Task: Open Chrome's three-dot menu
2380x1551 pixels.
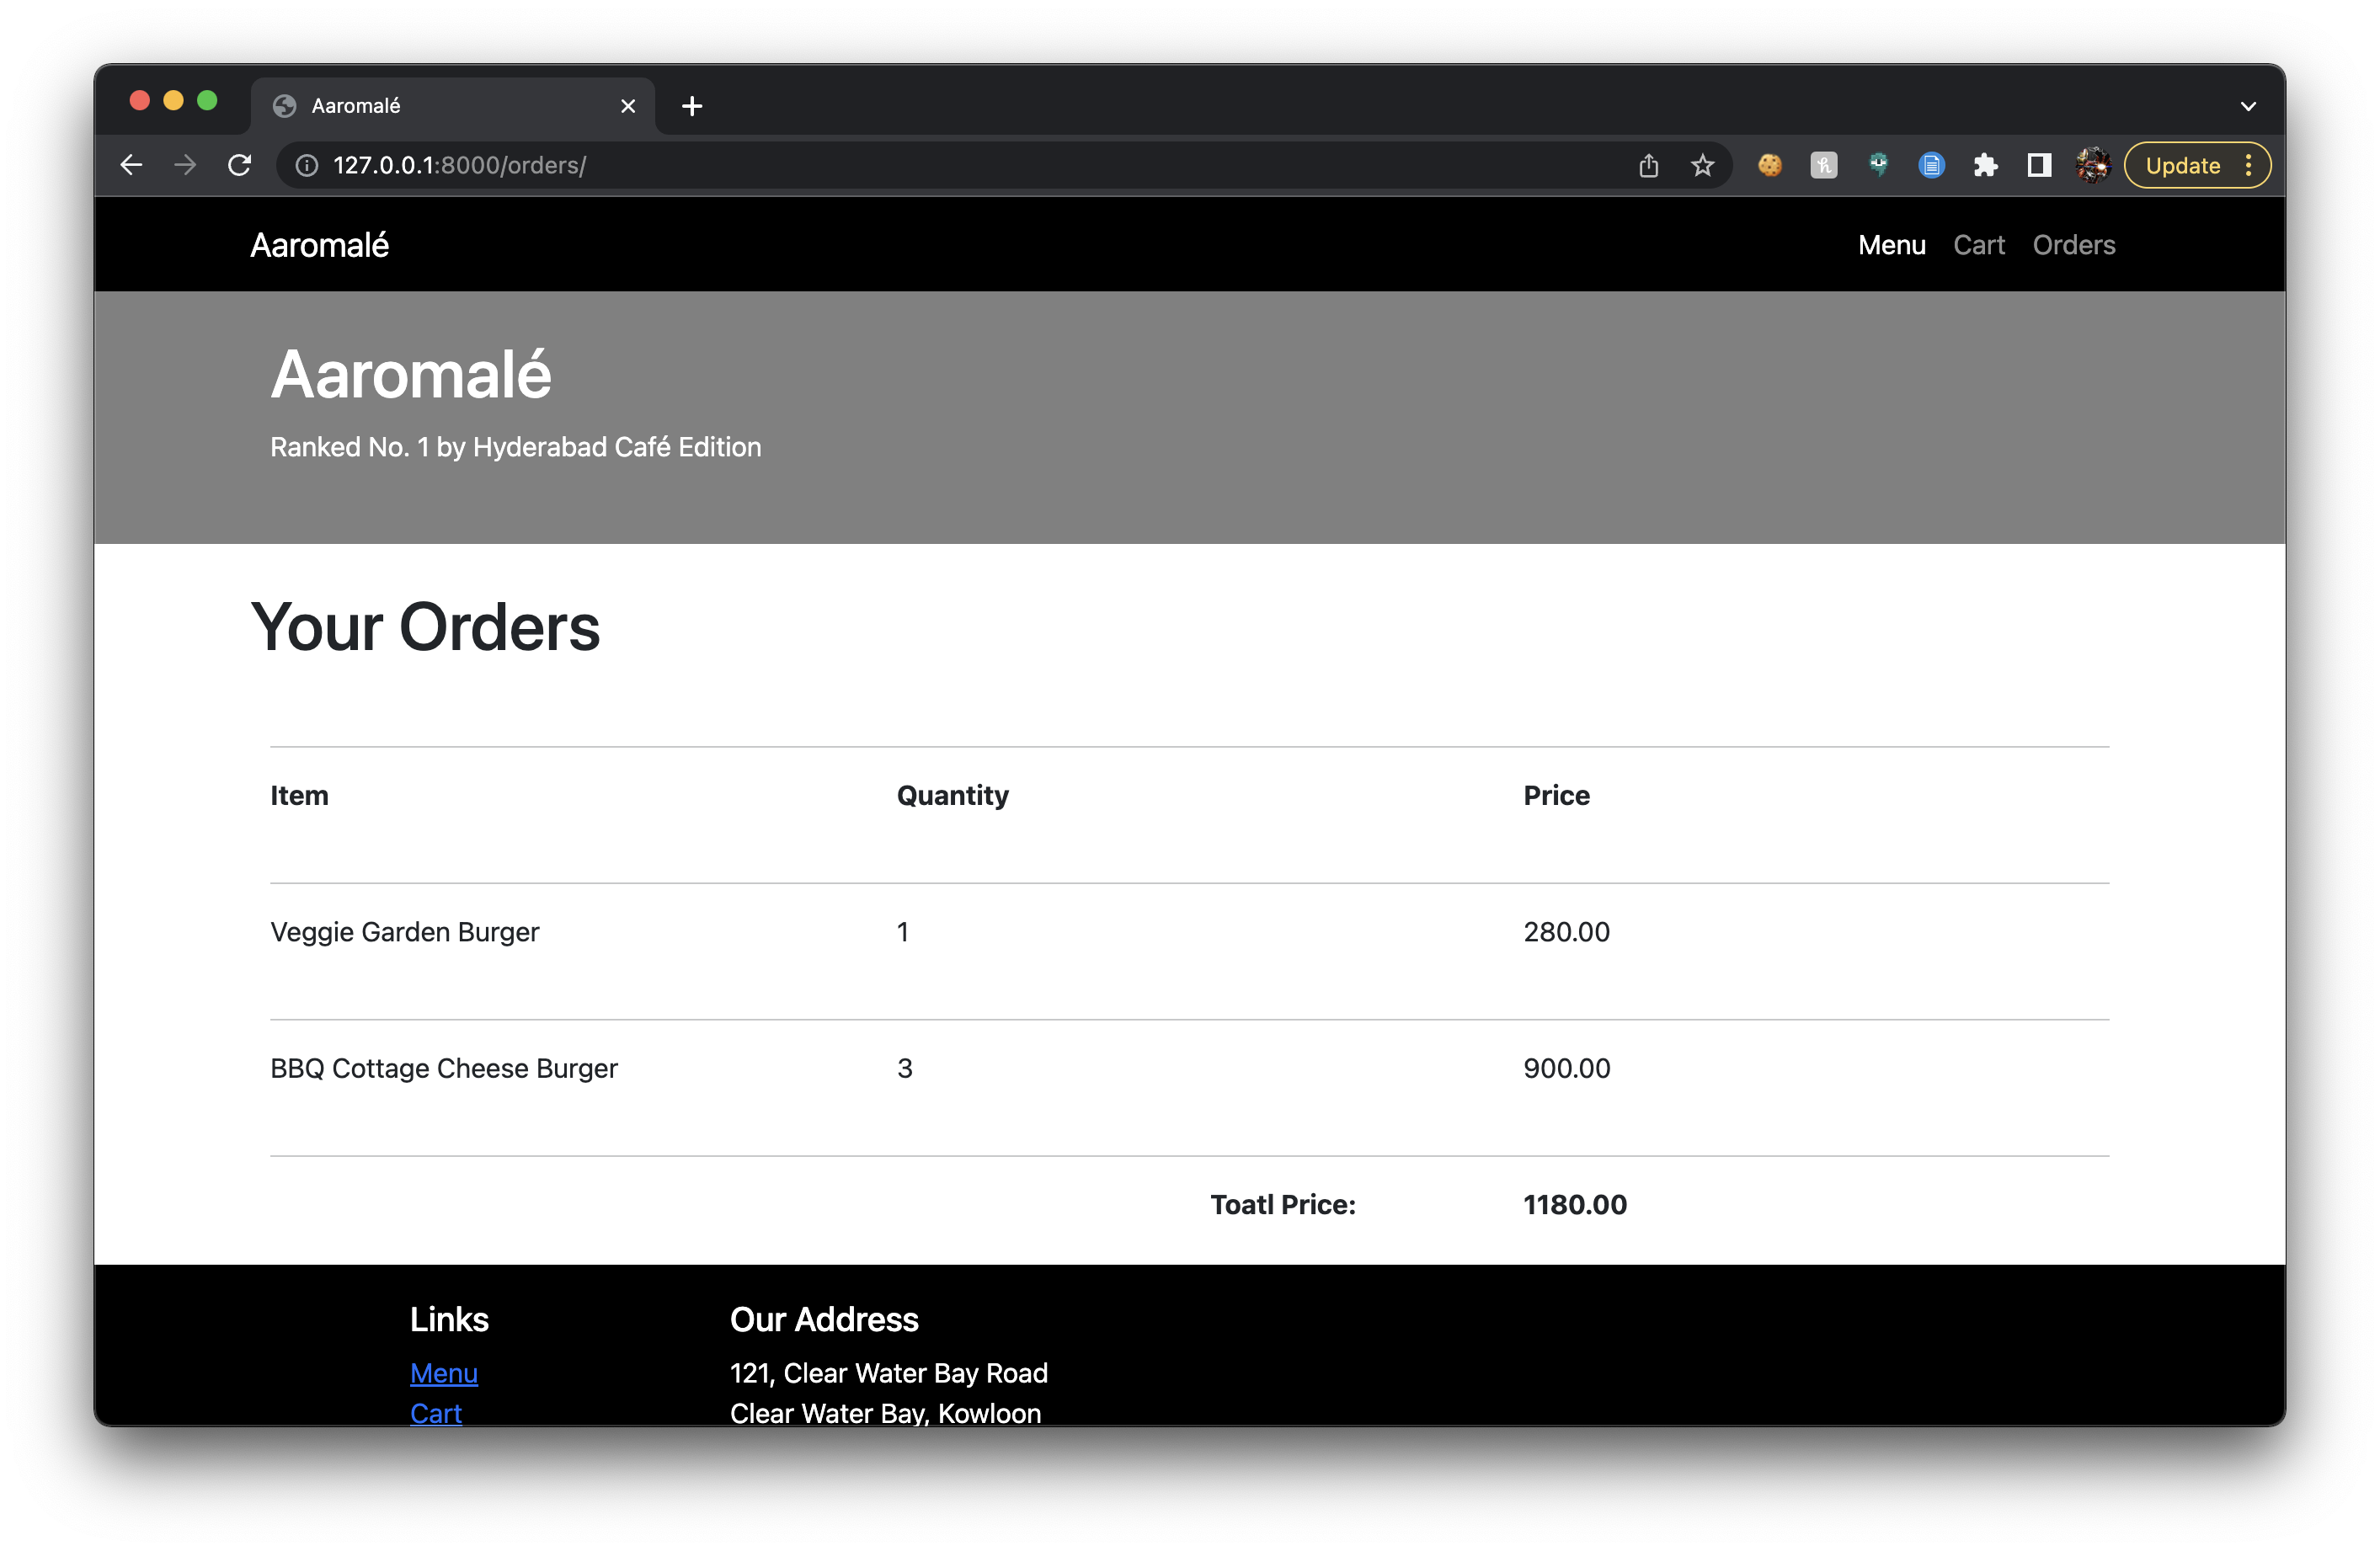Action: pos(2249,165)
